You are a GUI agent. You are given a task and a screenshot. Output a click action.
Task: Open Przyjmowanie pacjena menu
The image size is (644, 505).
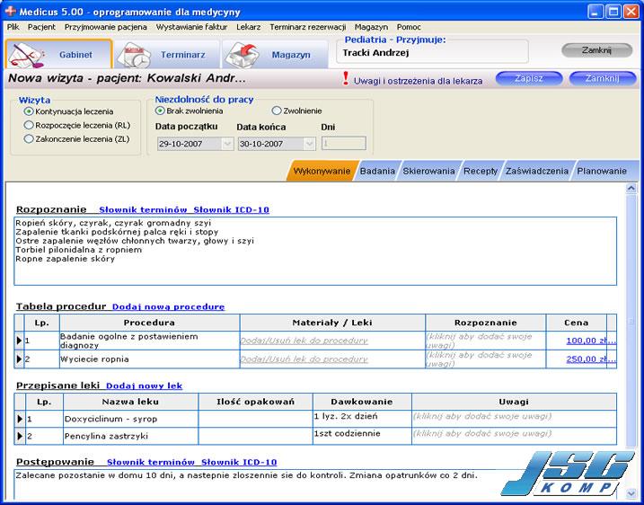106,27
